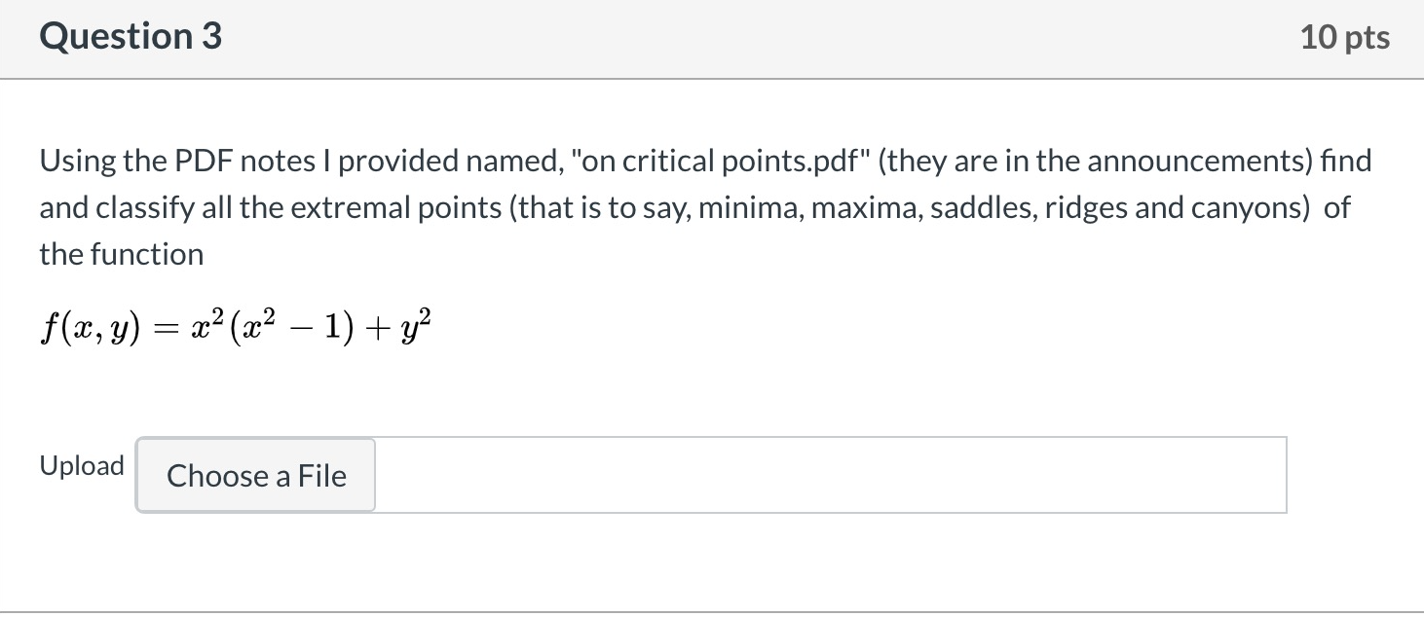Click the Question 3 header

(x=130, y=36)
